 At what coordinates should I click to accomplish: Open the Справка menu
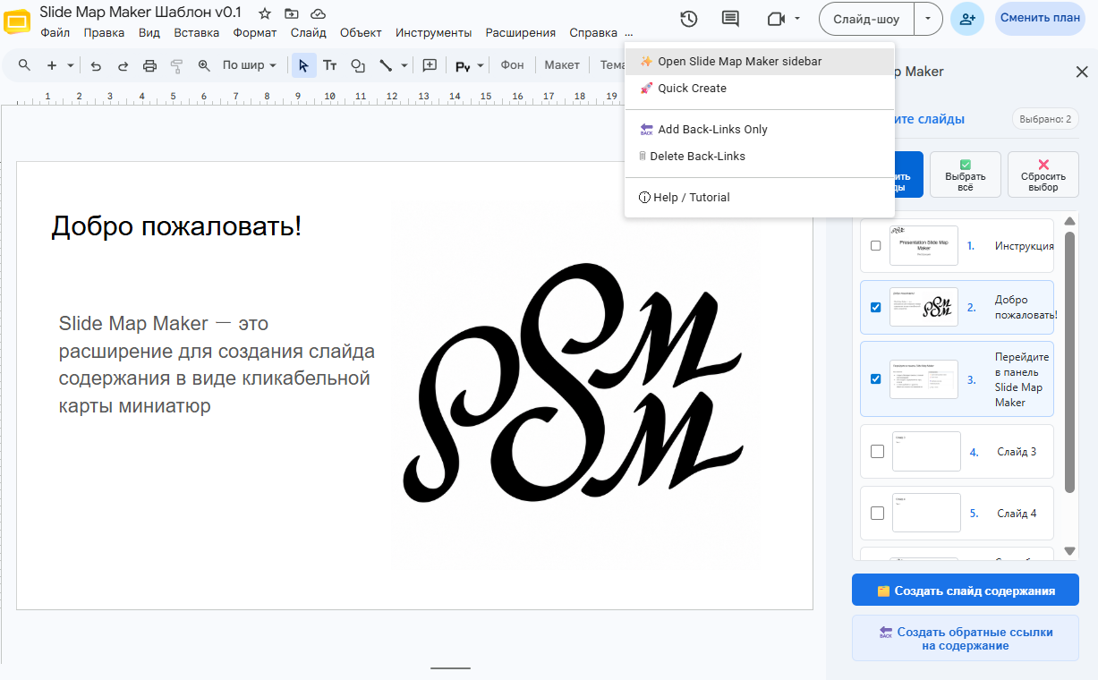[593, 33]
